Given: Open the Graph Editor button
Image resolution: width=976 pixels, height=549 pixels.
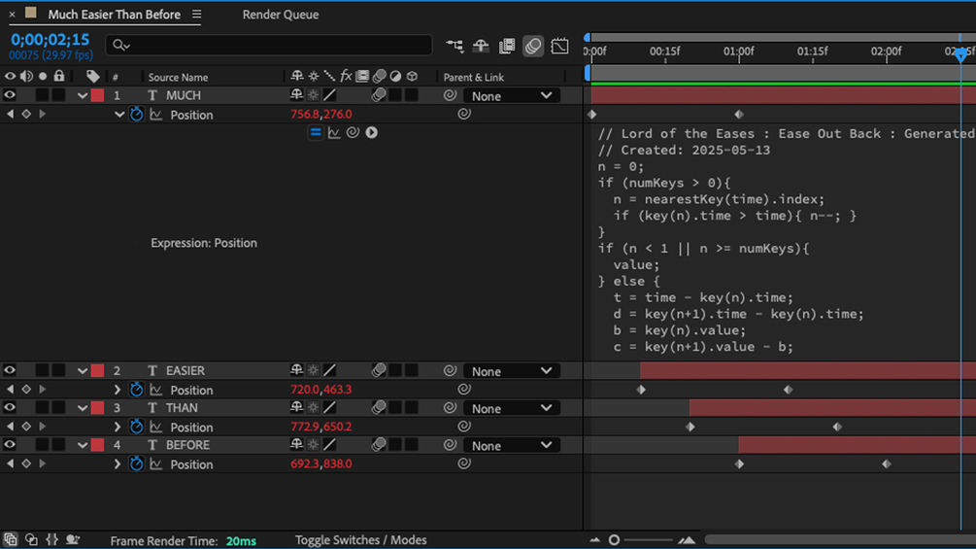Looking at the screenshot, I should [559, 46].
